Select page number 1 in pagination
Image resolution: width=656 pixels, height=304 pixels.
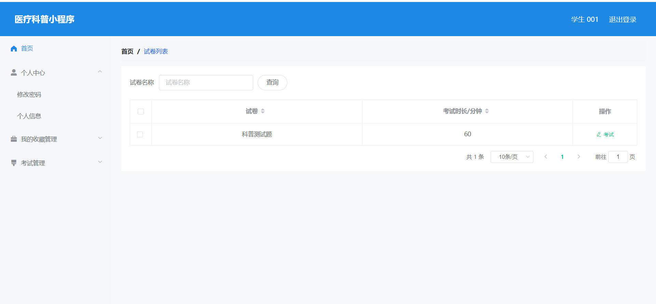tap(562, 157)
